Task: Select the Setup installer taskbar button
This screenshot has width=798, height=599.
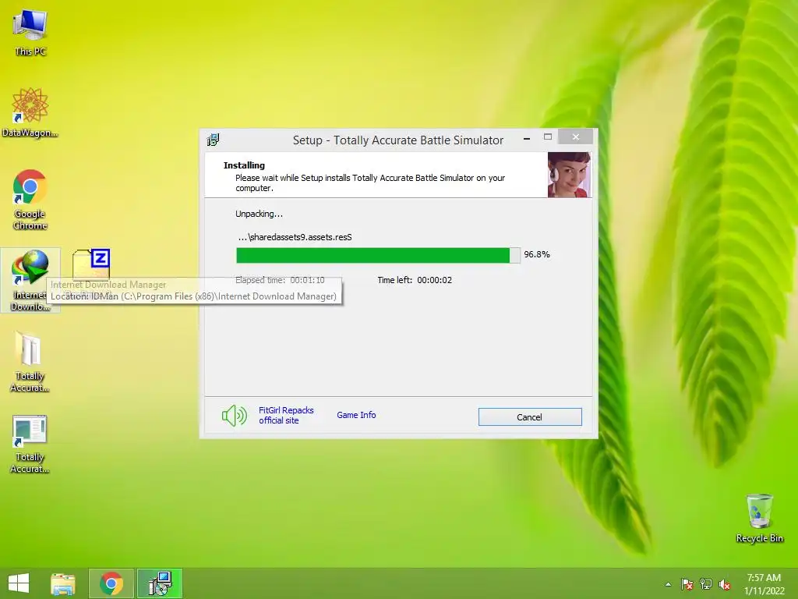Action: (x=160, y=583)
